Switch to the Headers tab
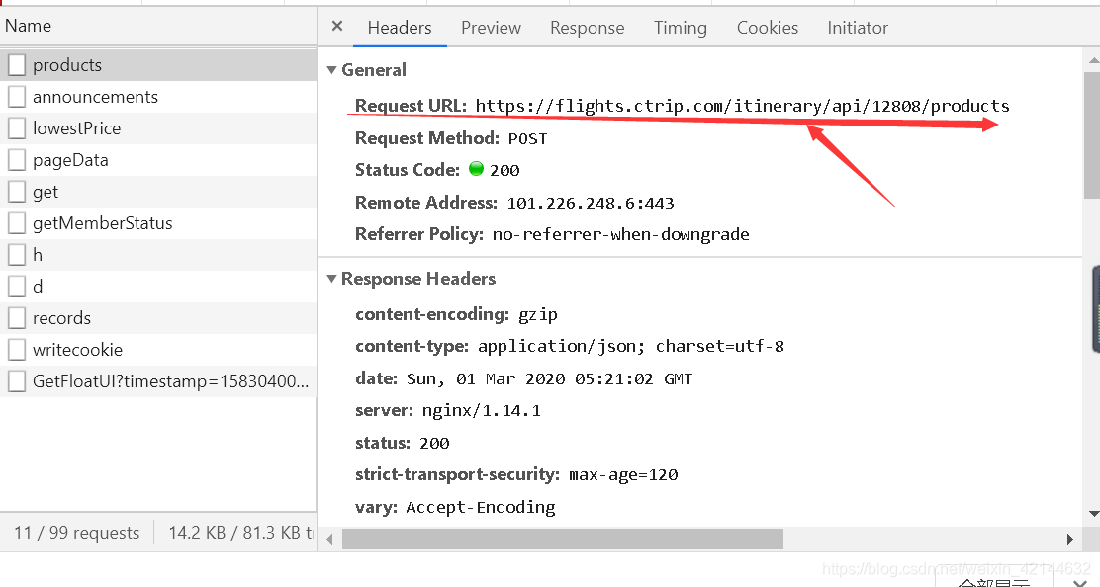Viewport: 1100px width, 587px height. click(x=400, y=28)
